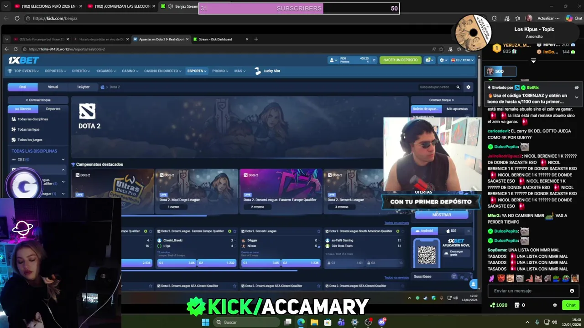This screenshot has width=584, height=328.
Task: Open the 1xBet settings gear
Action: pos(443,60)
